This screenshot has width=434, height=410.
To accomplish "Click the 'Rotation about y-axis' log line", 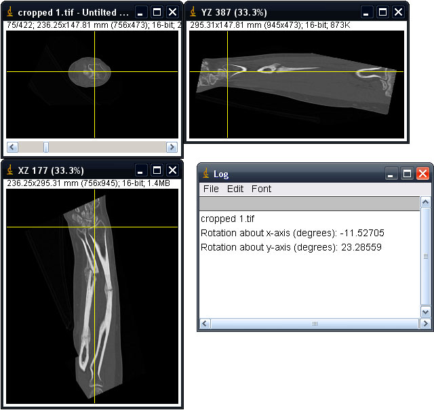I will click(291, 247).
